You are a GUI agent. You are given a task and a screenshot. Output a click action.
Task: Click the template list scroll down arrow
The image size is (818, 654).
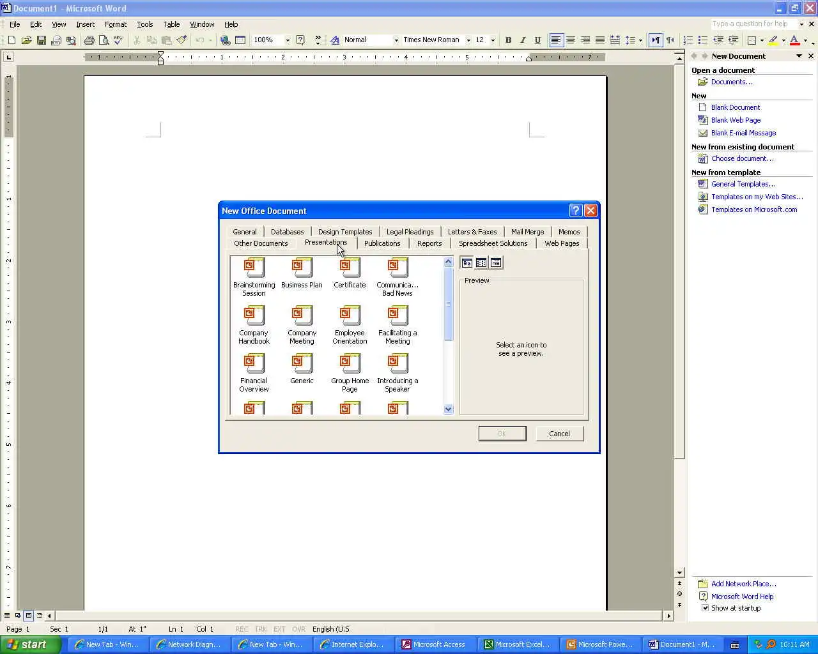(448, 409)
